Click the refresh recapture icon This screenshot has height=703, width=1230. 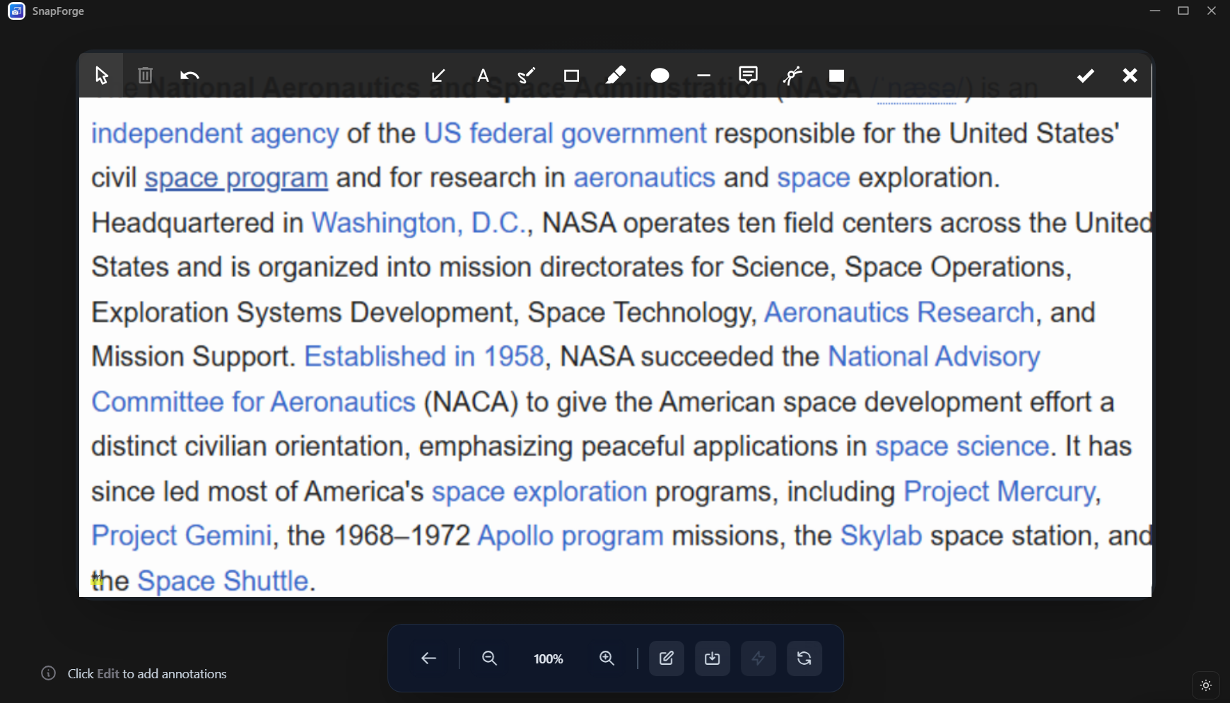804,658
